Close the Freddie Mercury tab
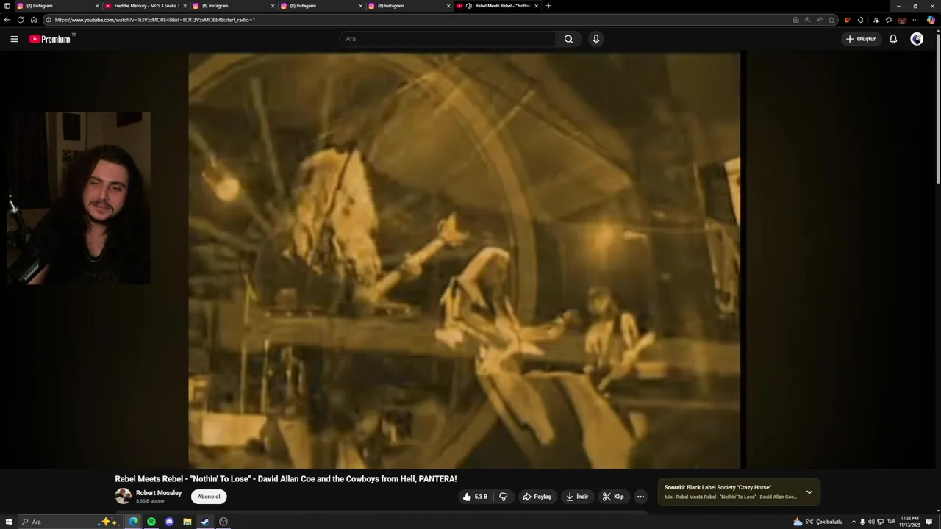The image size is (941, 529). pyautogui.click(x=185, y=6)
